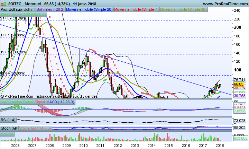Click the Stoch %D (14 3 5) label

click(35, 128)
